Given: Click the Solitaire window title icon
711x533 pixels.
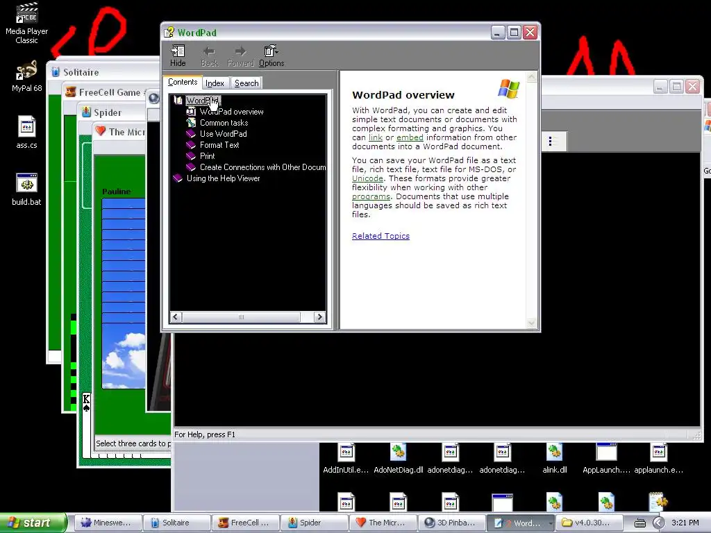Looking at the screenshot, I should 56,72.
